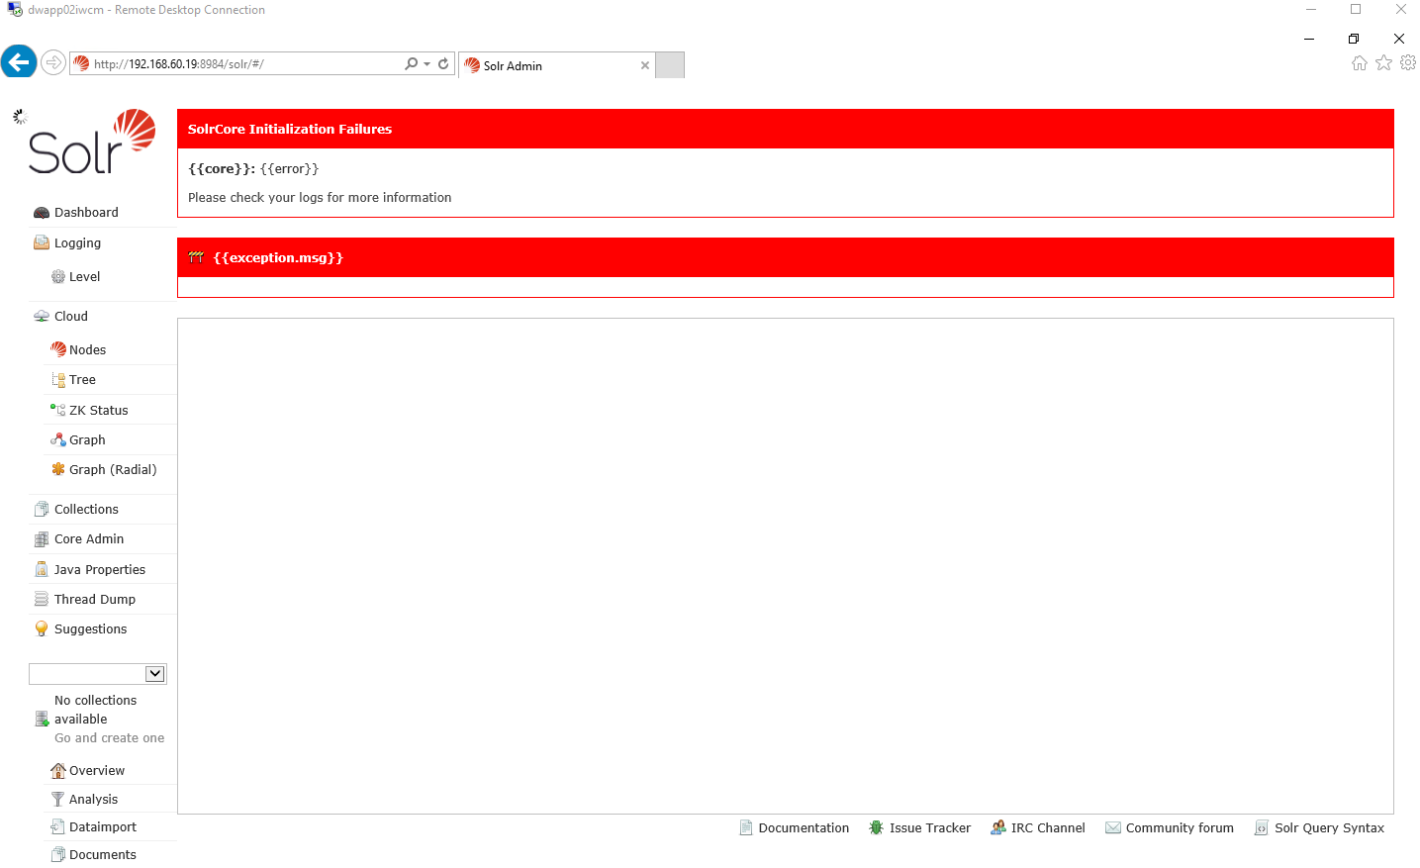
Task: Click the browser Back arrow button
Action: 19,61
